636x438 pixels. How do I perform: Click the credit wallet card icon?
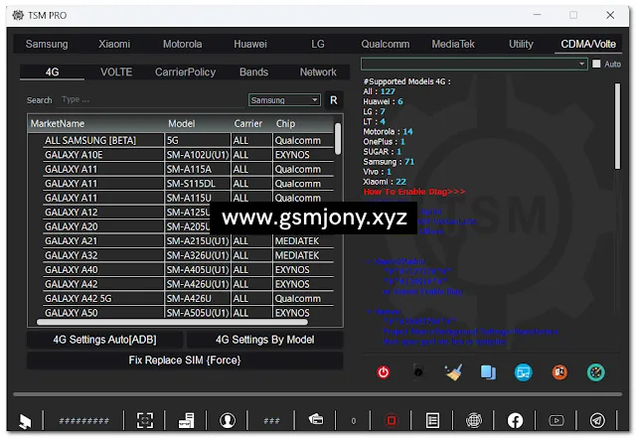pyautogui.click(x=316, y=419)
